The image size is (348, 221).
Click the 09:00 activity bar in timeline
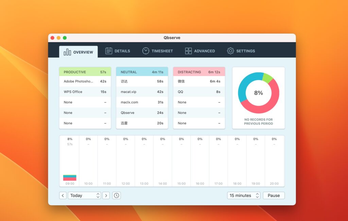[x=70, y=178]
